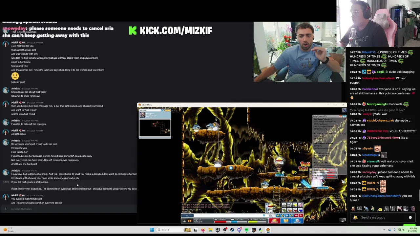Open Task View from the taskbar
This screenshot has height=236, width=420.
click(x=196, y=230)
